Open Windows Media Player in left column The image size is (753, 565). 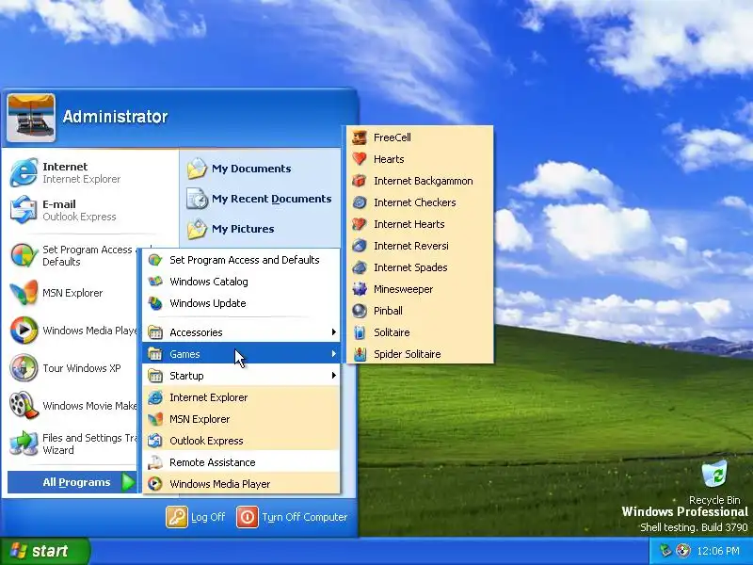(x=73, y=331)
